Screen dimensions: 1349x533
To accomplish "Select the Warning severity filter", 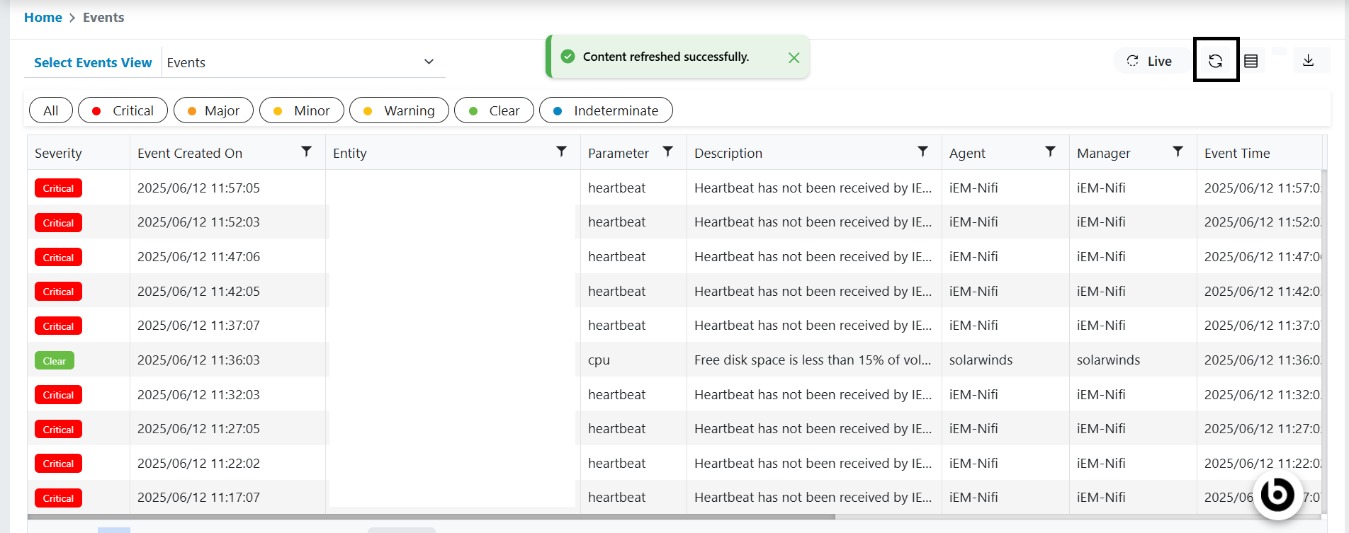I will 399,110.
